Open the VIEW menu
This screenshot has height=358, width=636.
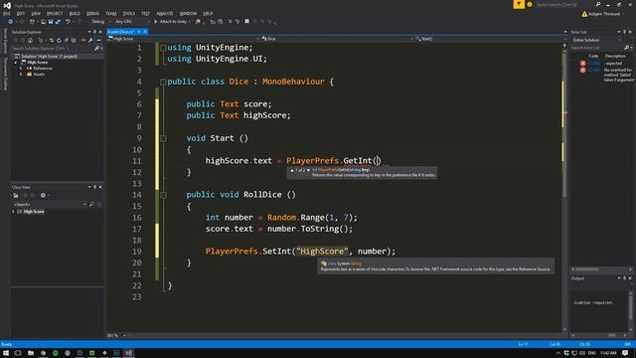36,13
